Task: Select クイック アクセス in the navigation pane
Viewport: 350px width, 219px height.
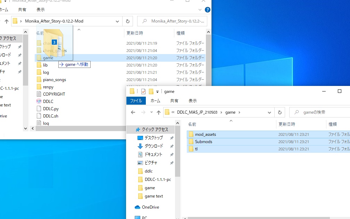Action: [155, 130]
